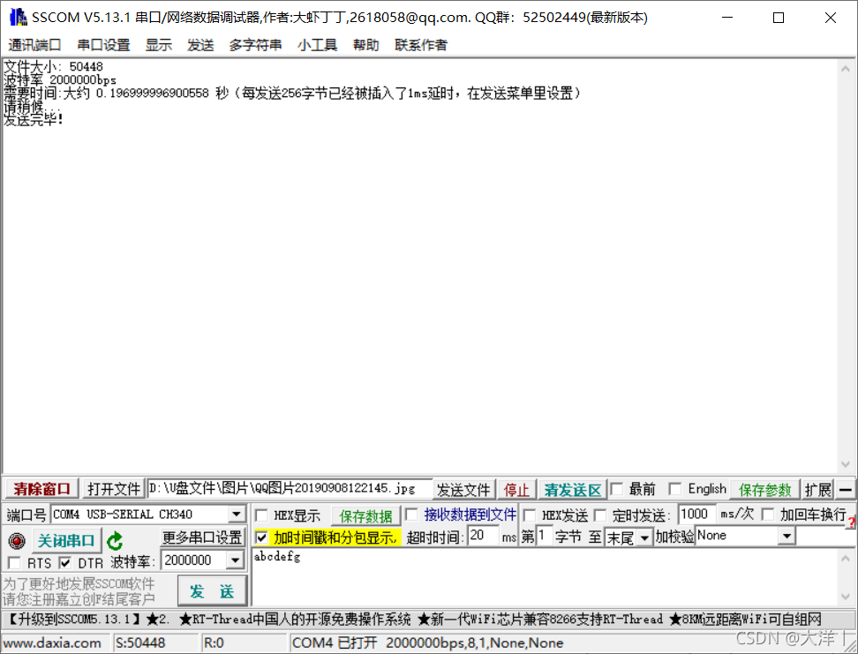Click the 清发送区 button
This screenshot has height=654, width=858.
tap(572, 489)
